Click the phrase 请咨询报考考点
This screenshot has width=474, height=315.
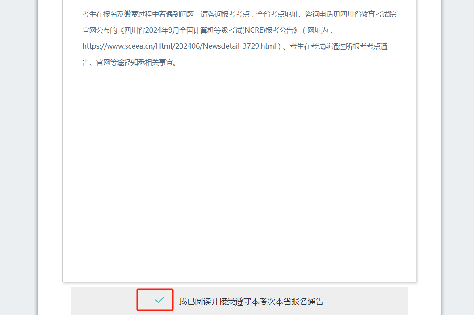pyautogui.click(x=225, y=14)
